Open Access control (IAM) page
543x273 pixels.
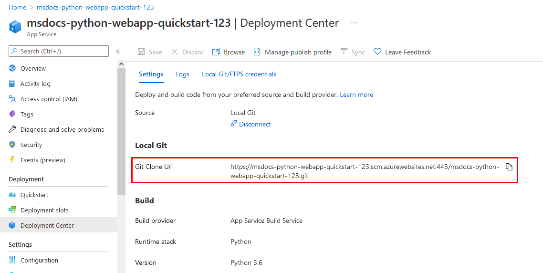click(48, 99)
